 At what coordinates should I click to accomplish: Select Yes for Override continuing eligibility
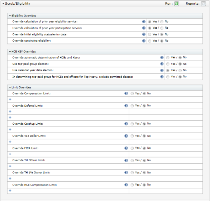[150, 41]
